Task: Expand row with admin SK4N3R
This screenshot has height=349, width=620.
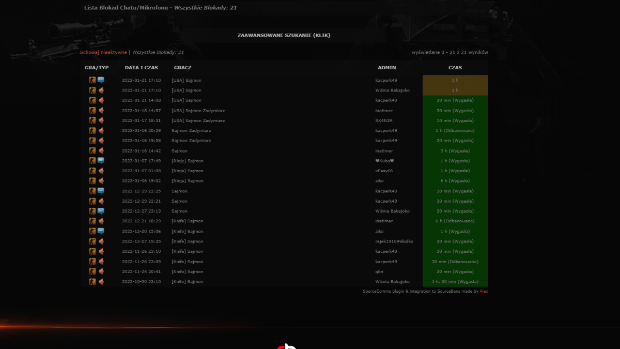Action: 284,120
